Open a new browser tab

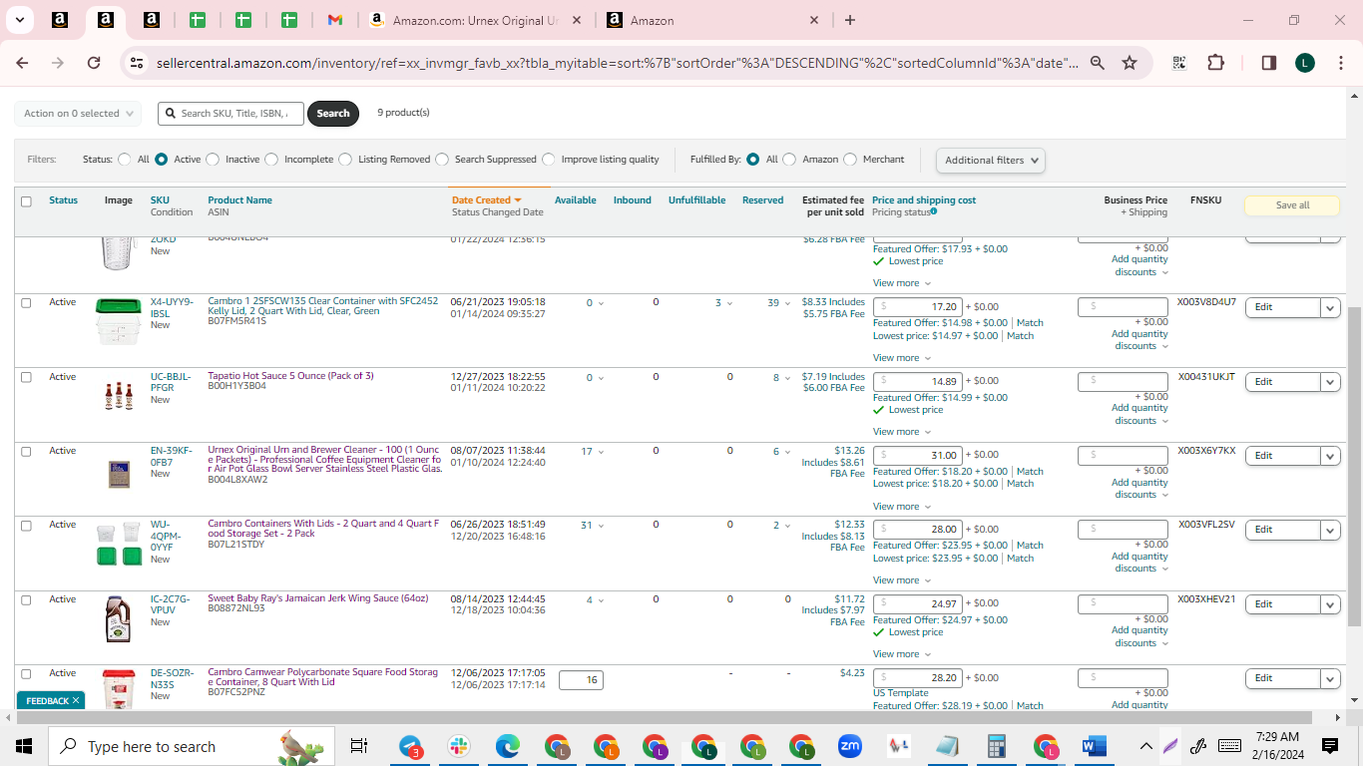coord(850,20)
